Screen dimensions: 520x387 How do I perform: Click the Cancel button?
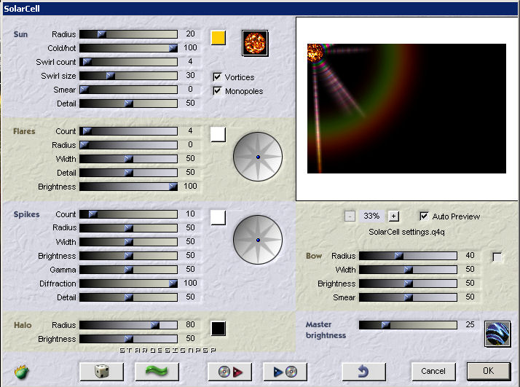click(x=433, y=371)
